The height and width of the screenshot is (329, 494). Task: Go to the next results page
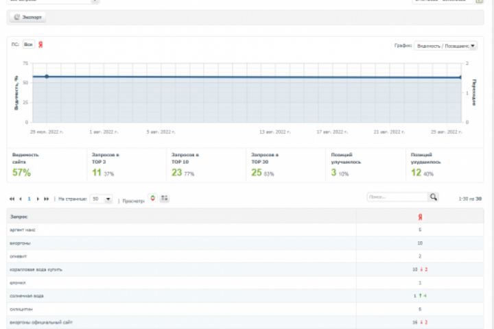tap(38, 199)
